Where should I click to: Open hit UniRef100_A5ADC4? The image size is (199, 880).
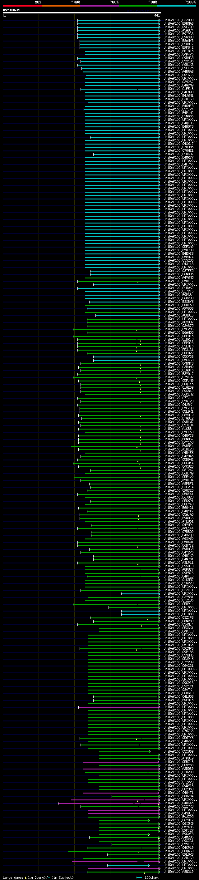tap(178, 30)
